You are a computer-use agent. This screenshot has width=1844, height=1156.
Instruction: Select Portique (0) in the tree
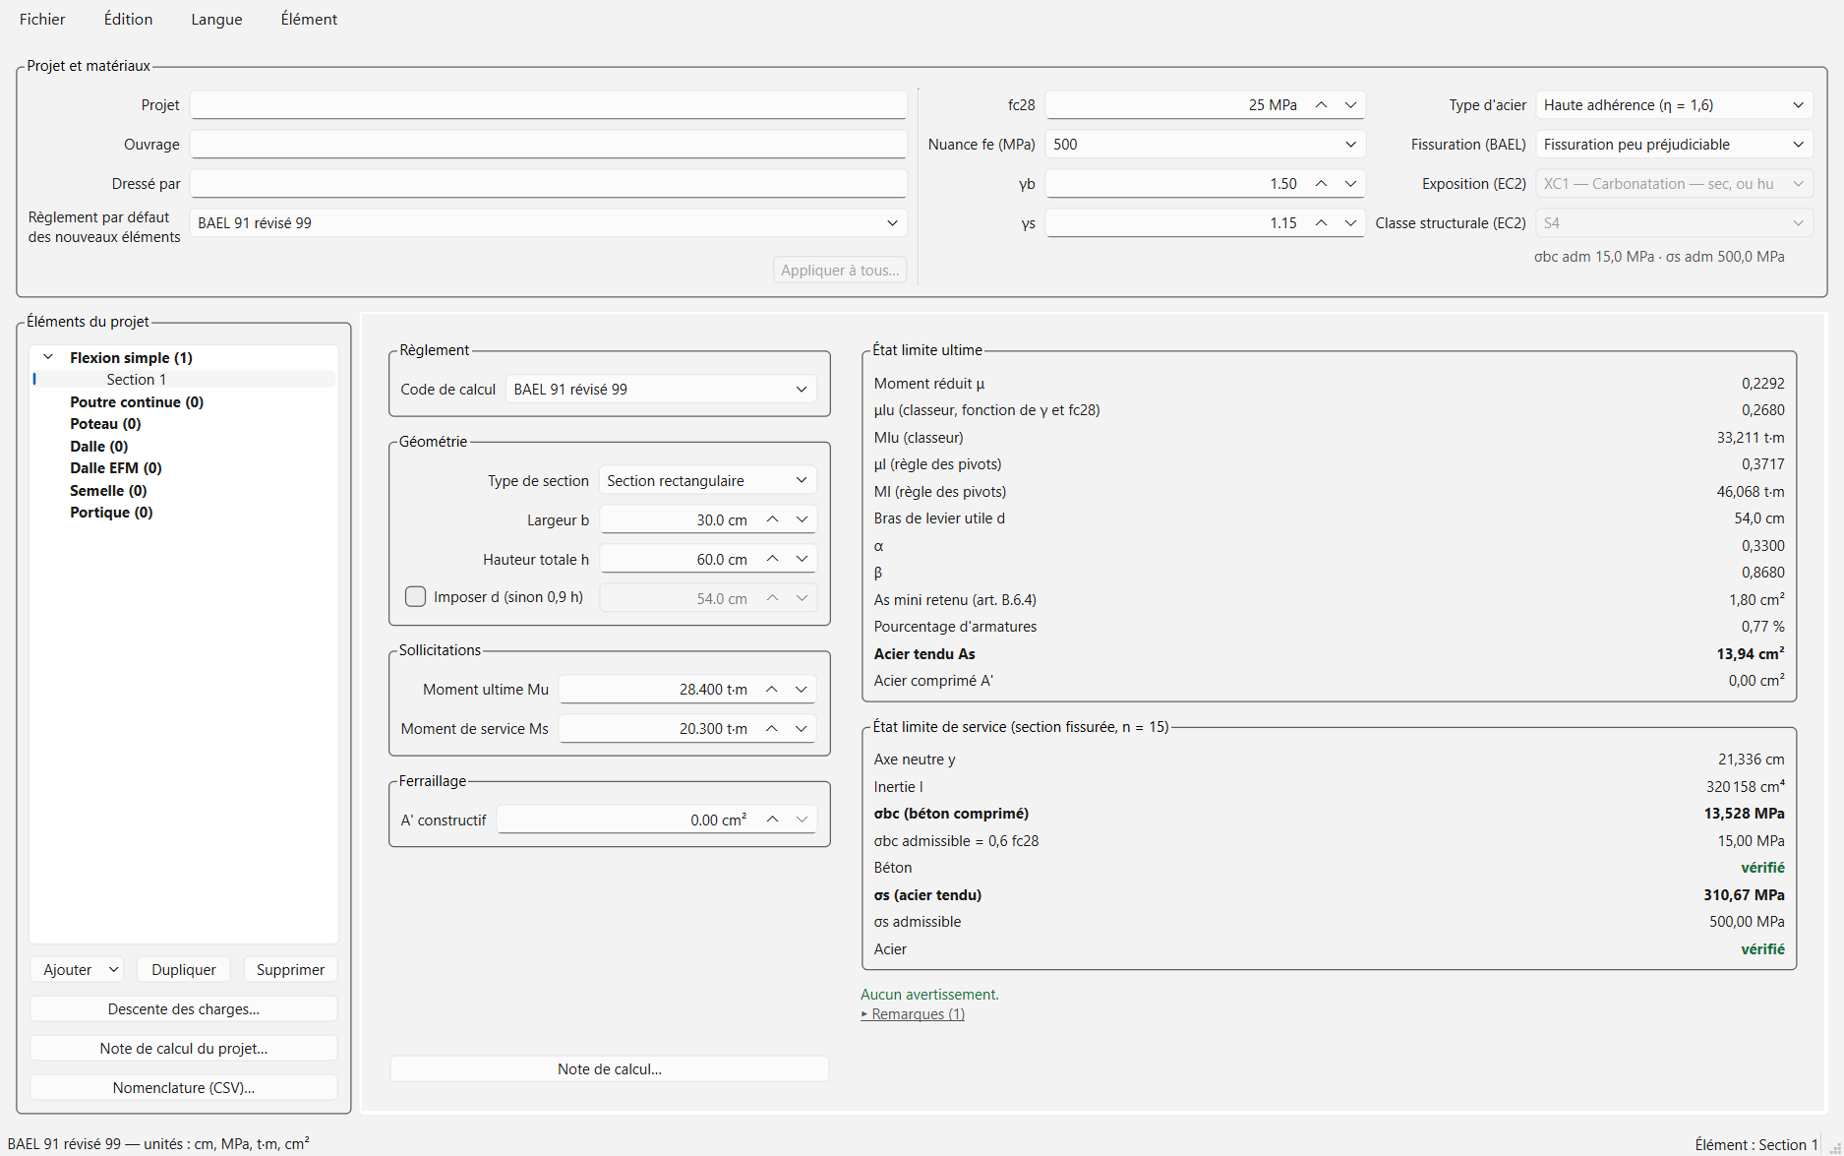coord(111,513)
